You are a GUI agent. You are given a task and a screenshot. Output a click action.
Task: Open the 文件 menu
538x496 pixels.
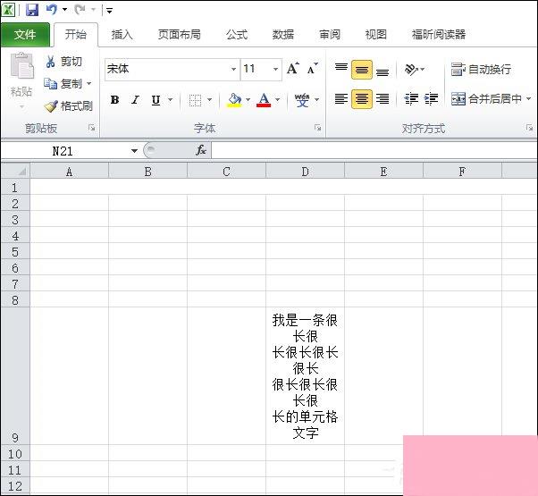point(25,35)
